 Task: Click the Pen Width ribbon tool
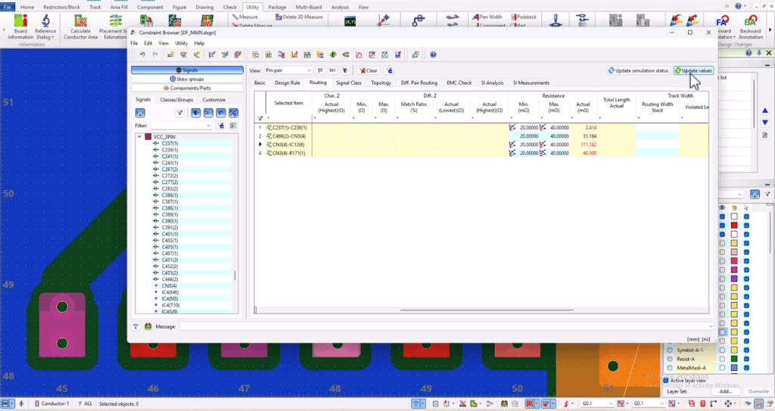(x=487, y=17)
